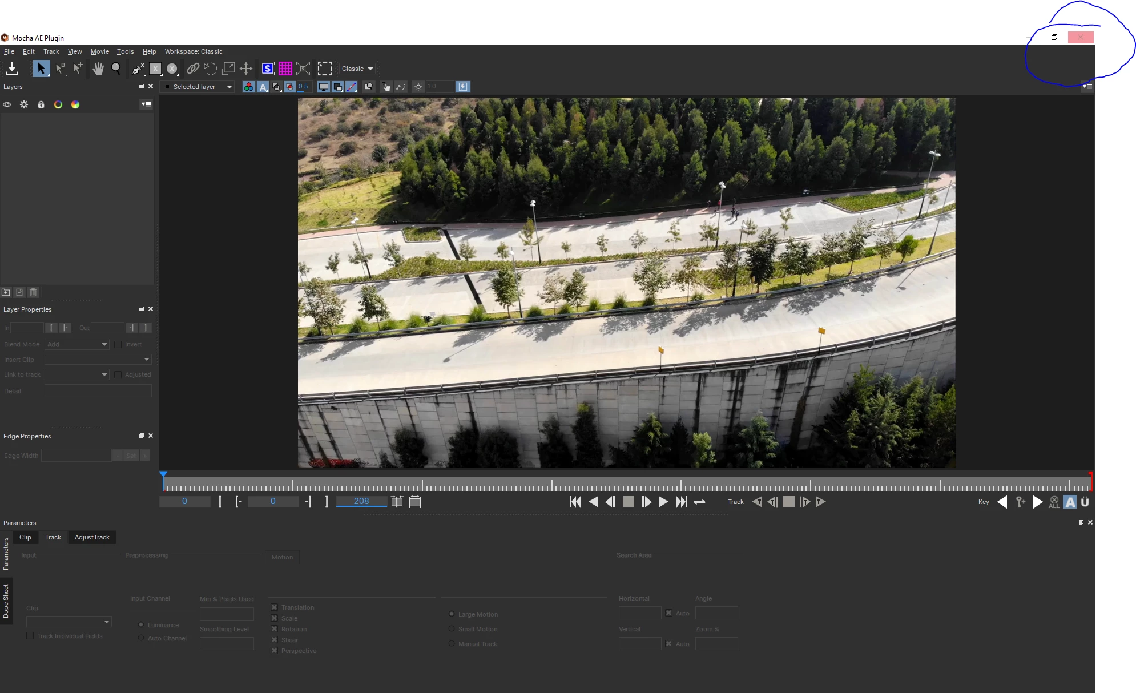This screenshot has width=1136, height=693.
Task: Click the magenta grid overlay icon
Action: [285, 69]
